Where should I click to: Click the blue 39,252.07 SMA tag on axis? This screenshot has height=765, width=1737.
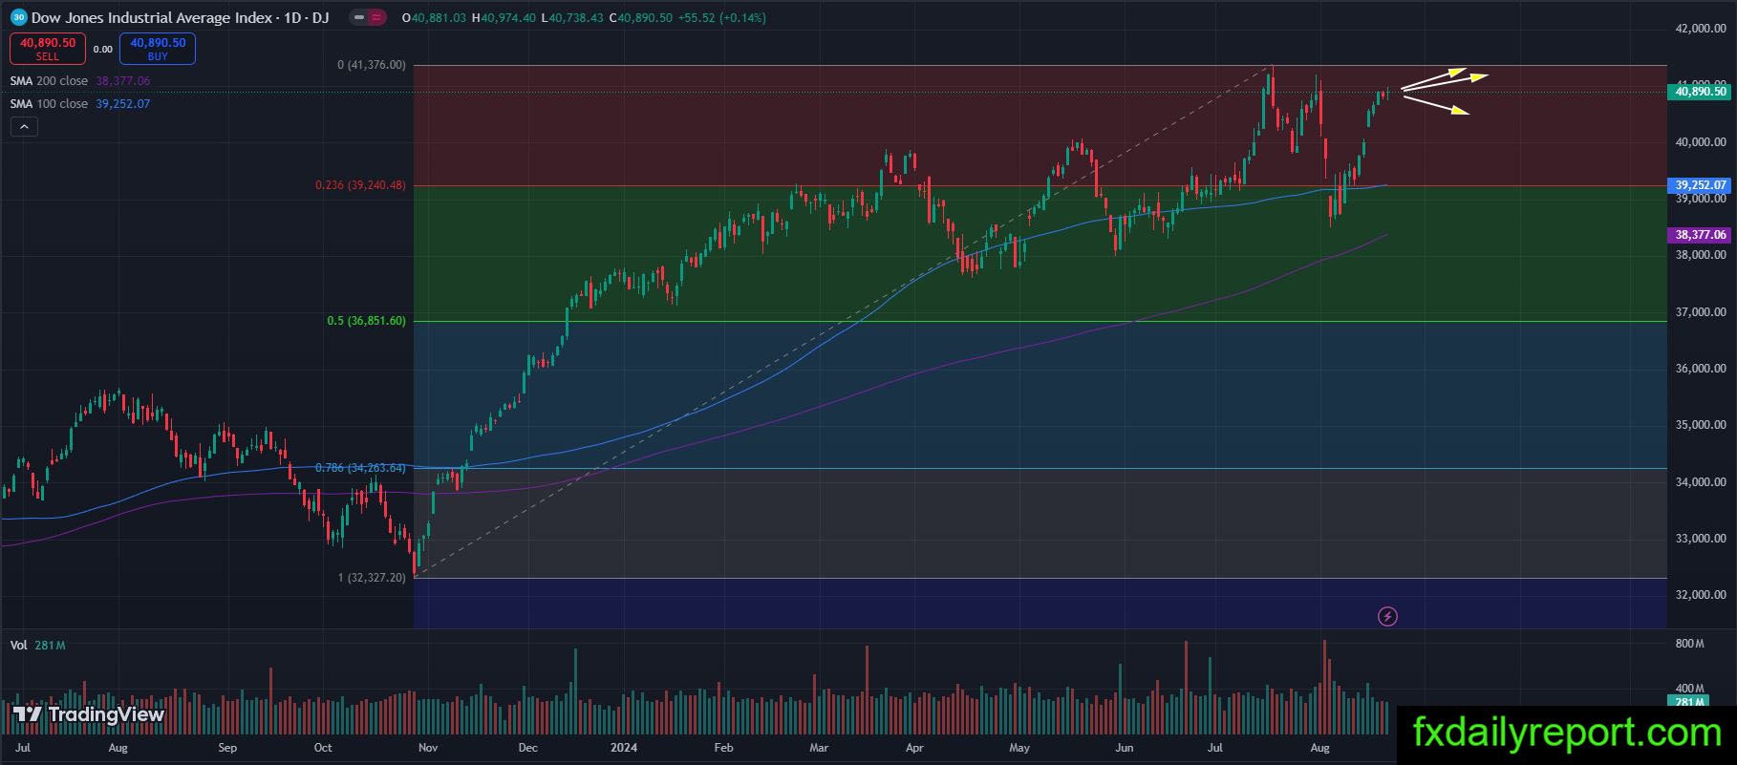[x=1702, y=185]
